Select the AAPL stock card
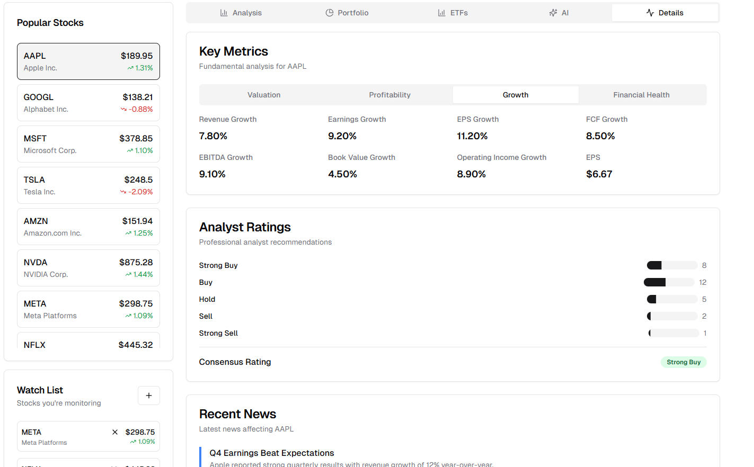This screenshot has height=467, width=754. [x=88, y=61]
